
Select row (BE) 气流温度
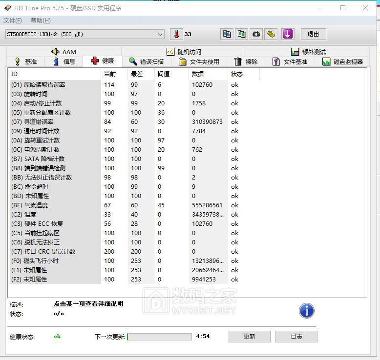click(x=134, y=205)
